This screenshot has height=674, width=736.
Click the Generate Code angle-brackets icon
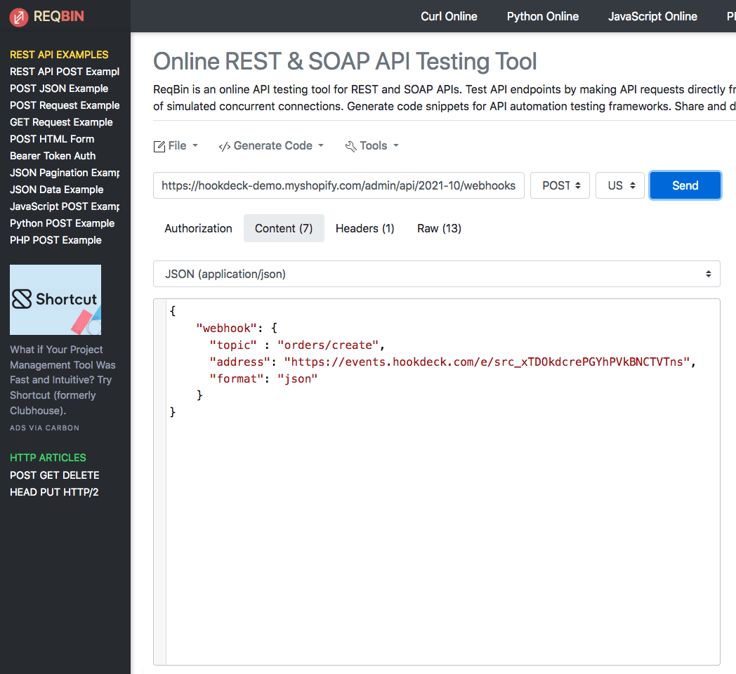click(225, 145)
